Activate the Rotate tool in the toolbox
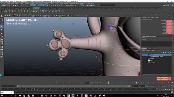This screenshot has width=174, height=97. [2, 29]
